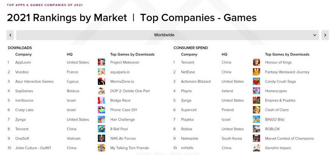331x155 pixels.
Task: Click the Honour of Kings game icon
Action: [257, 62]
